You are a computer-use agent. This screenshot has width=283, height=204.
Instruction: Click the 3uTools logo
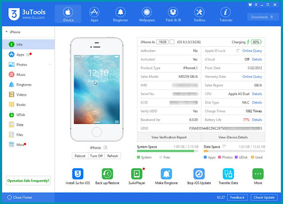[x=27, y=14]
